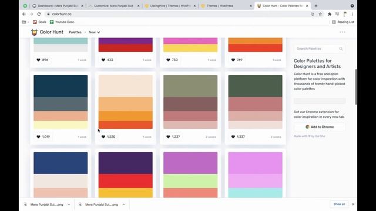Screen dimensions: 376x211
Task: Click the Palettes nav item
Action: point(75,32)
